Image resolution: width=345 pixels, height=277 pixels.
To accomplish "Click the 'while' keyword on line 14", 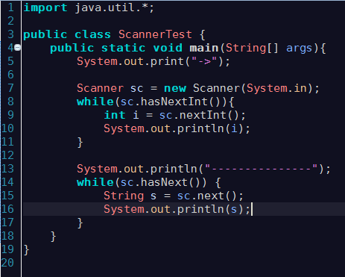I will tap(95, 182).
